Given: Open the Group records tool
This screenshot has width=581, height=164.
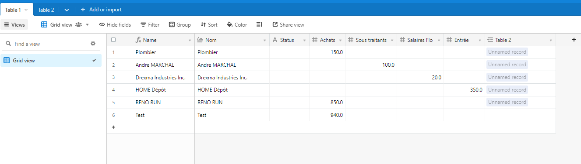Looking at the screenshot, I should click(x=180, y=25).
